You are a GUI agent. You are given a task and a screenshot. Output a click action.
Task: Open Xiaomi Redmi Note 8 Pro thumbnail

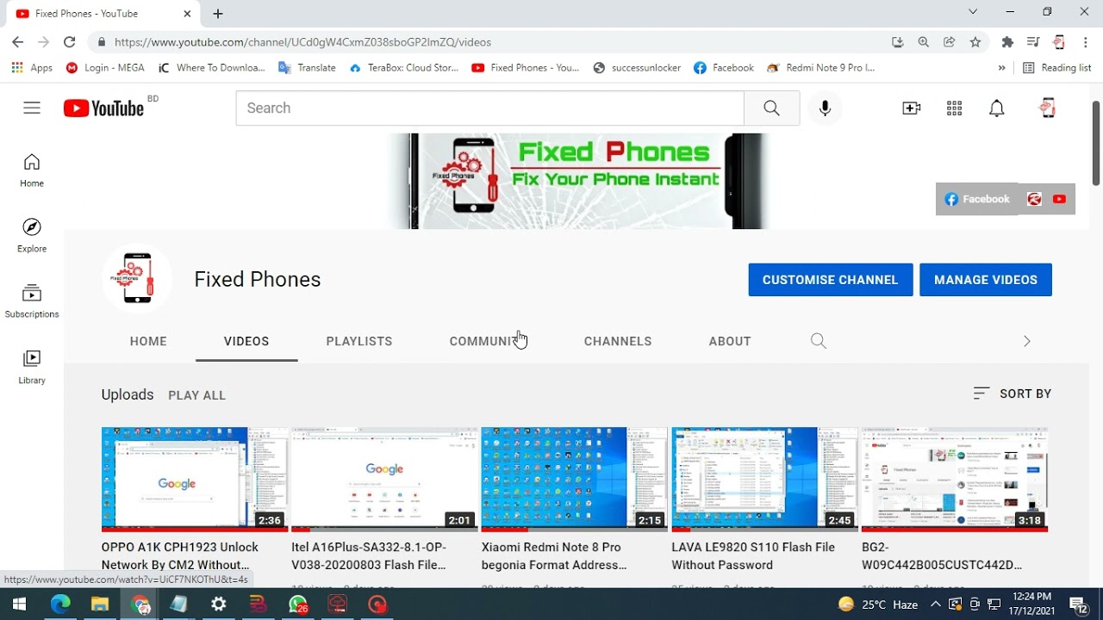click(574, 479)
